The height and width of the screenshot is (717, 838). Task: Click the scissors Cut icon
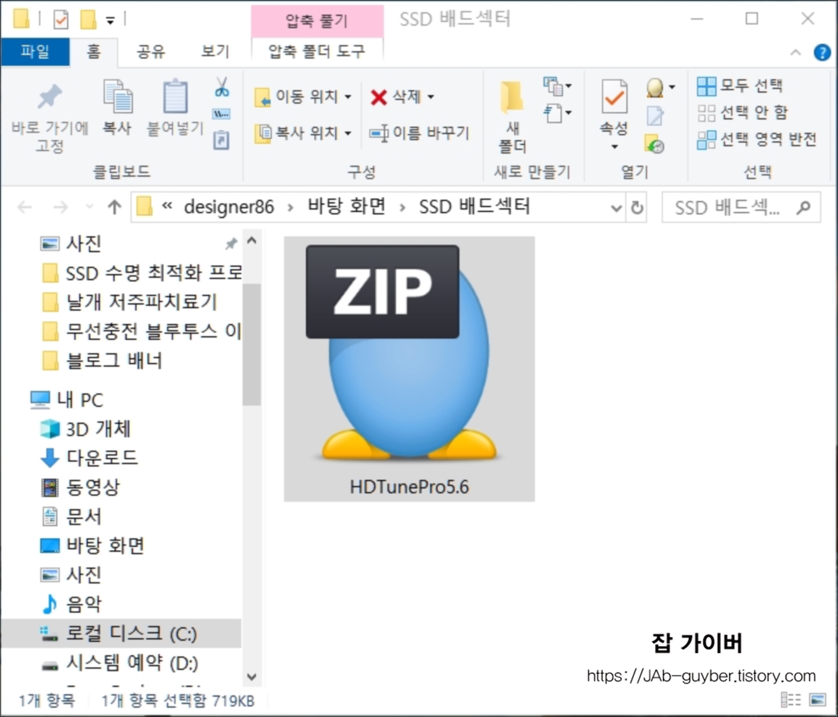pyautogui.click(x=222, y=87)
